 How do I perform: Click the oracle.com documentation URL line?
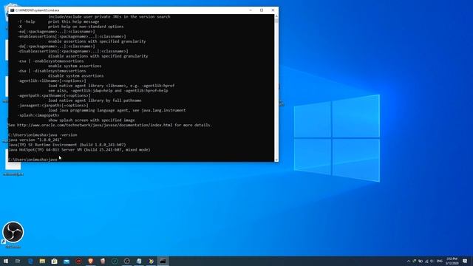pos(110,125)
